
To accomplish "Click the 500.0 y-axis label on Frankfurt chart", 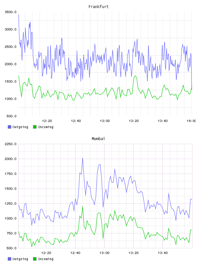I will pyautogui.click(x=11, y=116).
